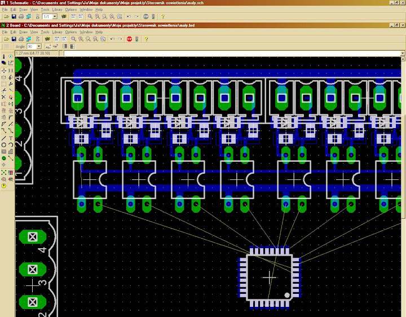Toggle the first mirror option button

coord(65,46)
